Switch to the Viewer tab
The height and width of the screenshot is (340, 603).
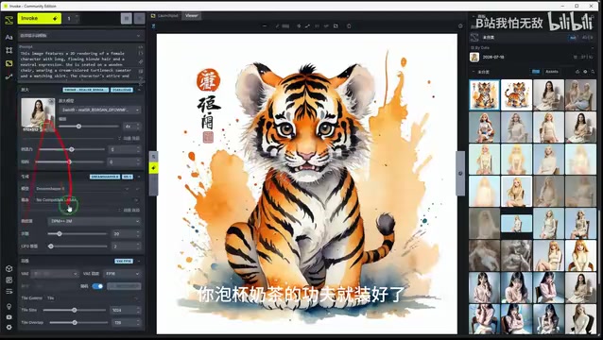tap(191, 16)
